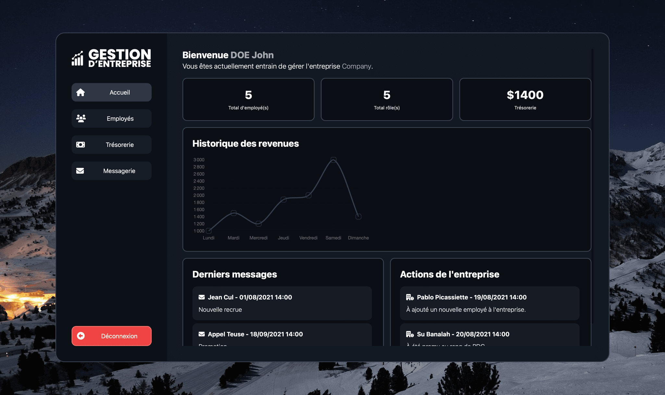Click the Lundi data point on revenue chart
665x395 pixels.
[208, 231]
